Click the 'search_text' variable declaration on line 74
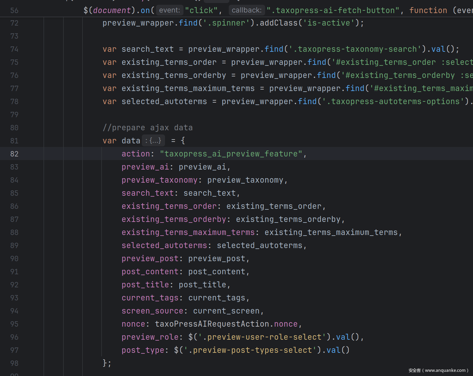 pos(147,49)
